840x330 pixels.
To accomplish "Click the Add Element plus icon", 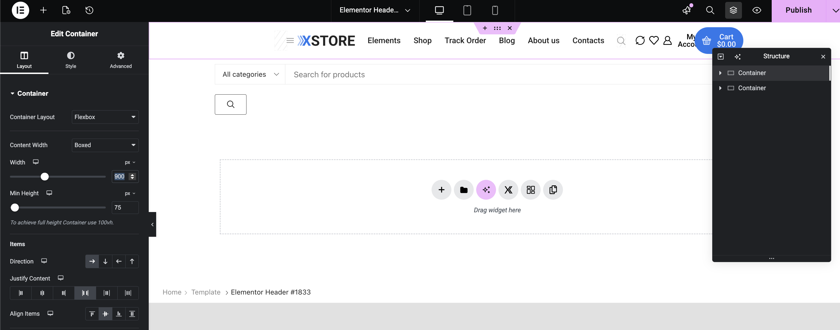I will [x=43, y=10].
